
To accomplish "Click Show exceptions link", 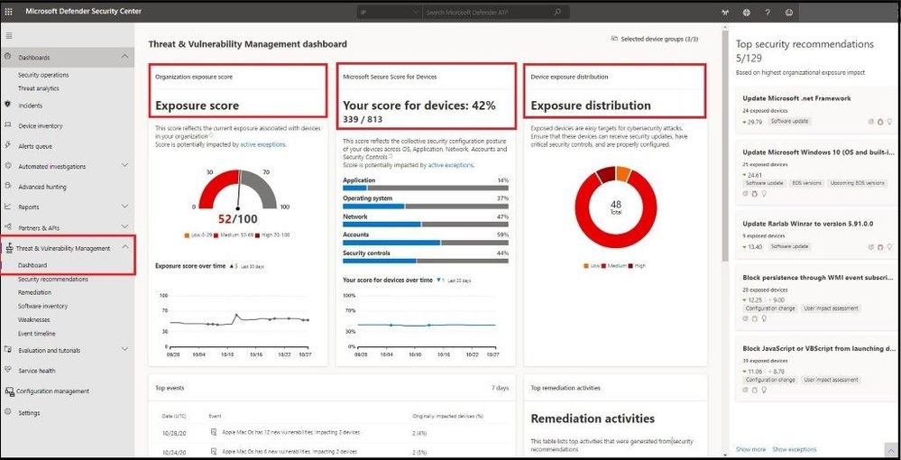I will tap(794, 449).
